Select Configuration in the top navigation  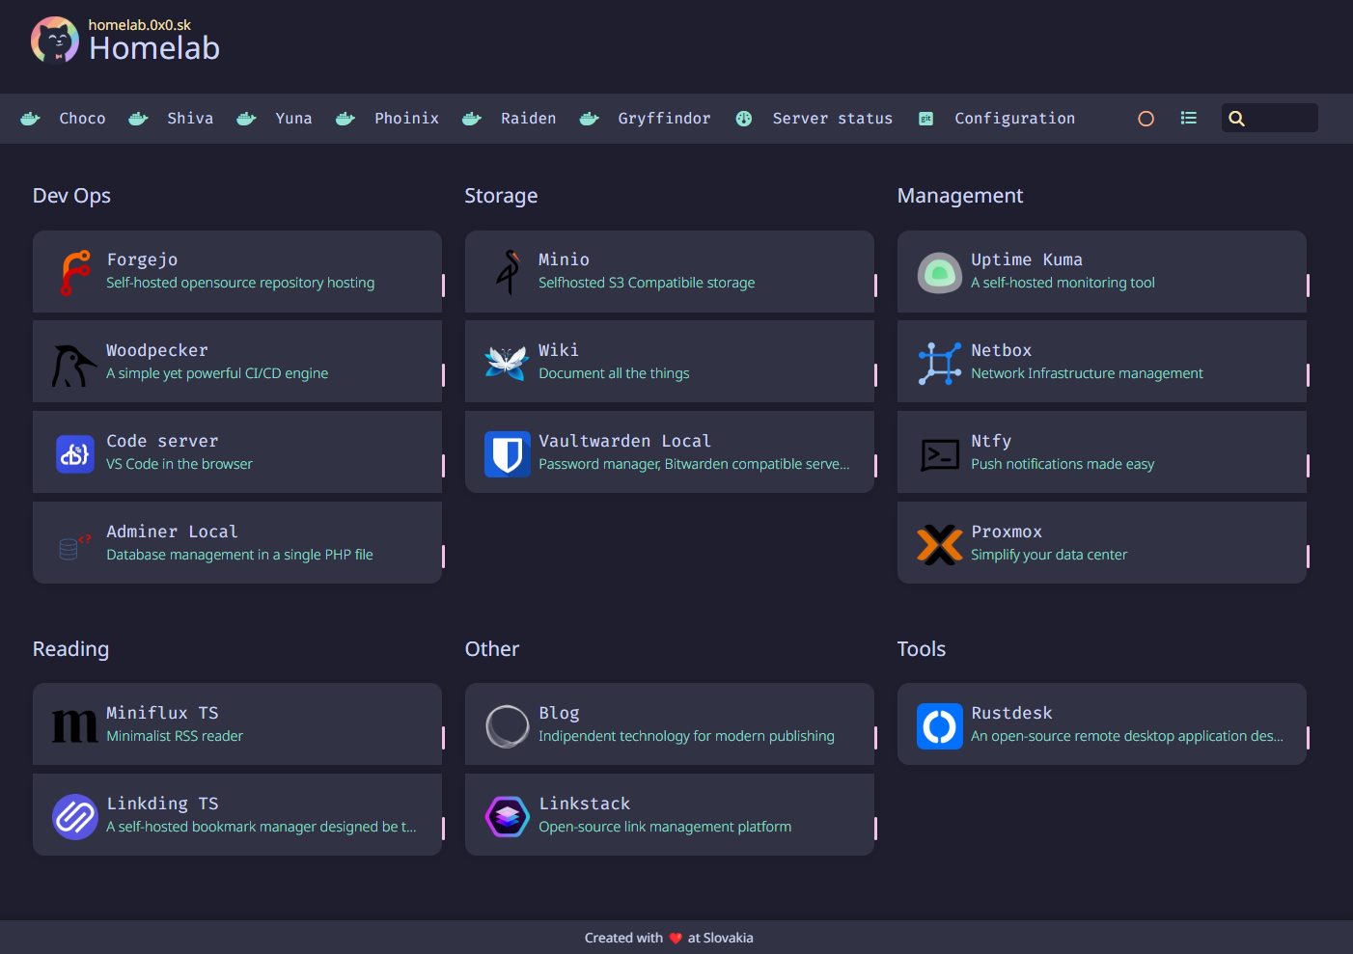pos(1014,119)
